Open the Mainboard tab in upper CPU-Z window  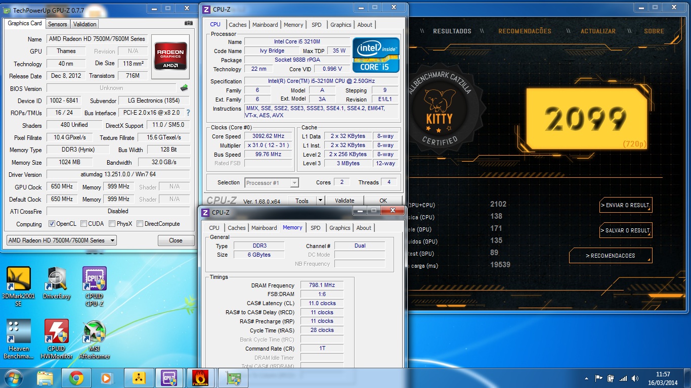click(x=265, y=25)
